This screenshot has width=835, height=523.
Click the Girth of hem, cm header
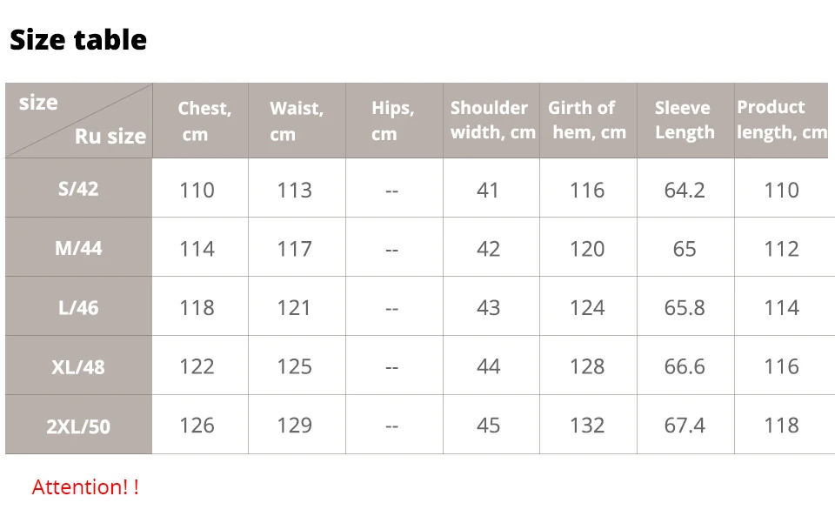pyautogui.click(x=588, y=120)
